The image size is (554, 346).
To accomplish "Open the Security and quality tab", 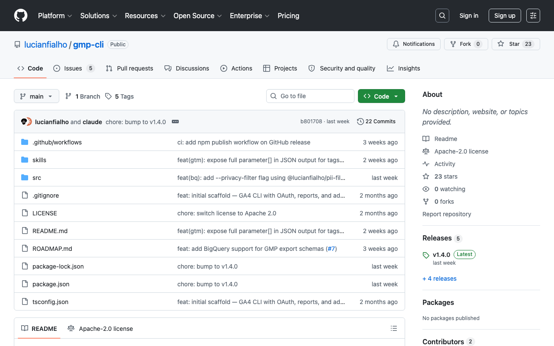I will click(341, 68).
